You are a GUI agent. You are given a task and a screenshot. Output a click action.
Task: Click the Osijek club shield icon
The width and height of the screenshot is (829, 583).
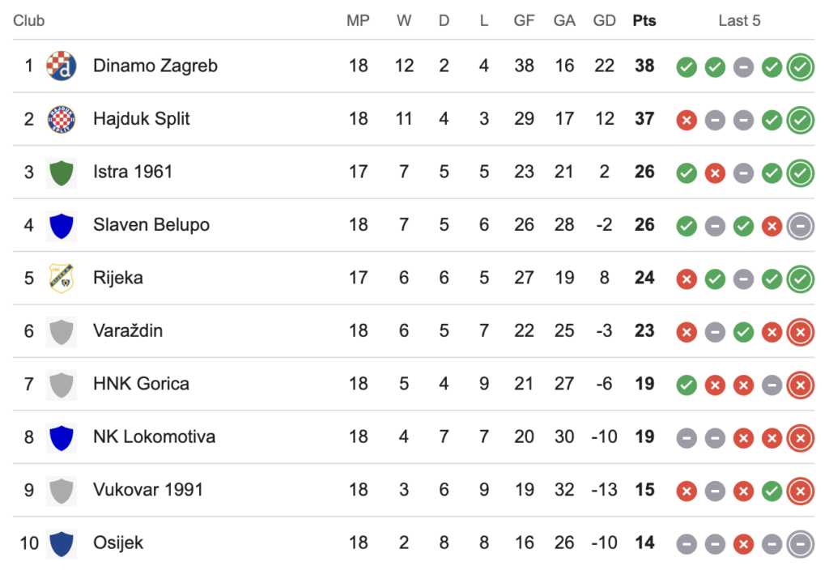point(61,543)
